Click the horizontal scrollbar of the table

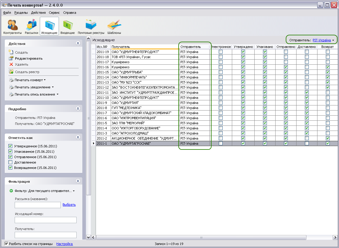coord(201,238)
